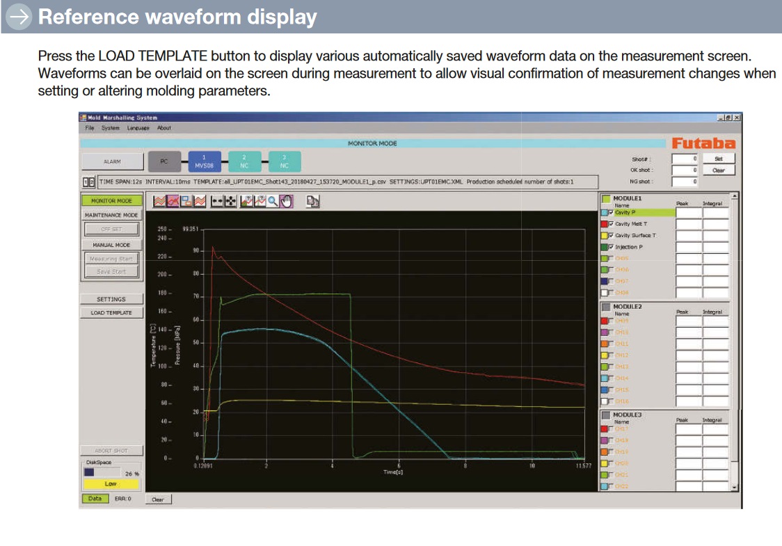Select the magnifier zoom tool
This screenshot has width=782, height=546.
273,201
